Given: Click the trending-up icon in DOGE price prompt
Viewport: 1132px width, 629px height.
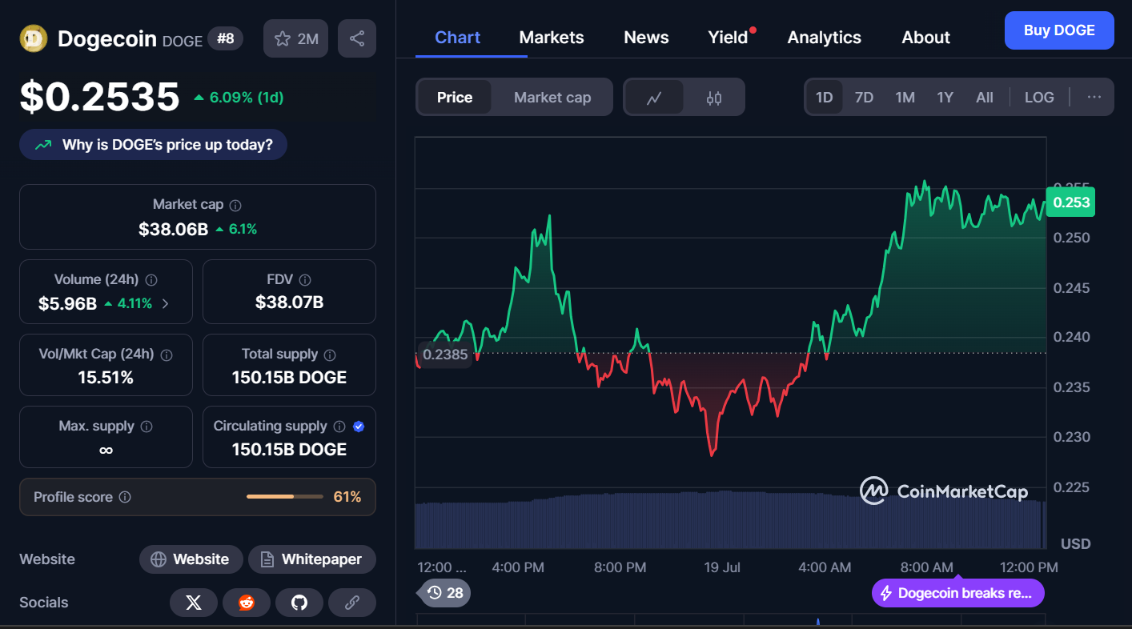Looking at the screenshot, I should (x=43, y=145).
